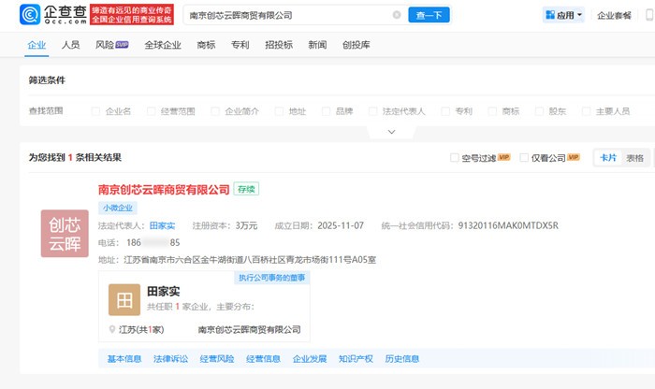The width and height of the screenshot is (655, 389).
Task: Click the VIP badge beside 仅看公司
Action: click(574, 157)
